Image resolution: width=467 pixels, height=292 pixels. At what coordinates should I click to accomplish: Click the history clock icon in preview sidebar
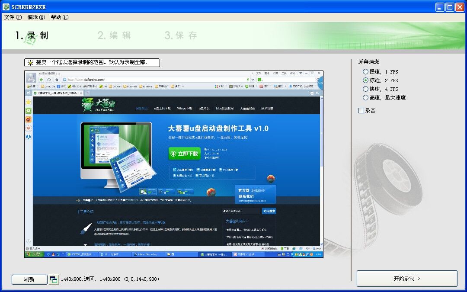[x=29, y=111]
